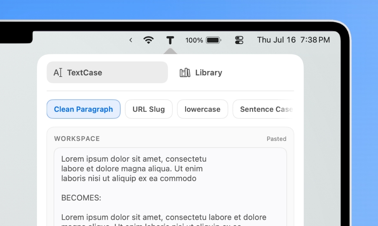Image resolution: width=378 pixels, height=226 pixels.
Task: Click the BECOMES: line in workspace
Action: 81,198
